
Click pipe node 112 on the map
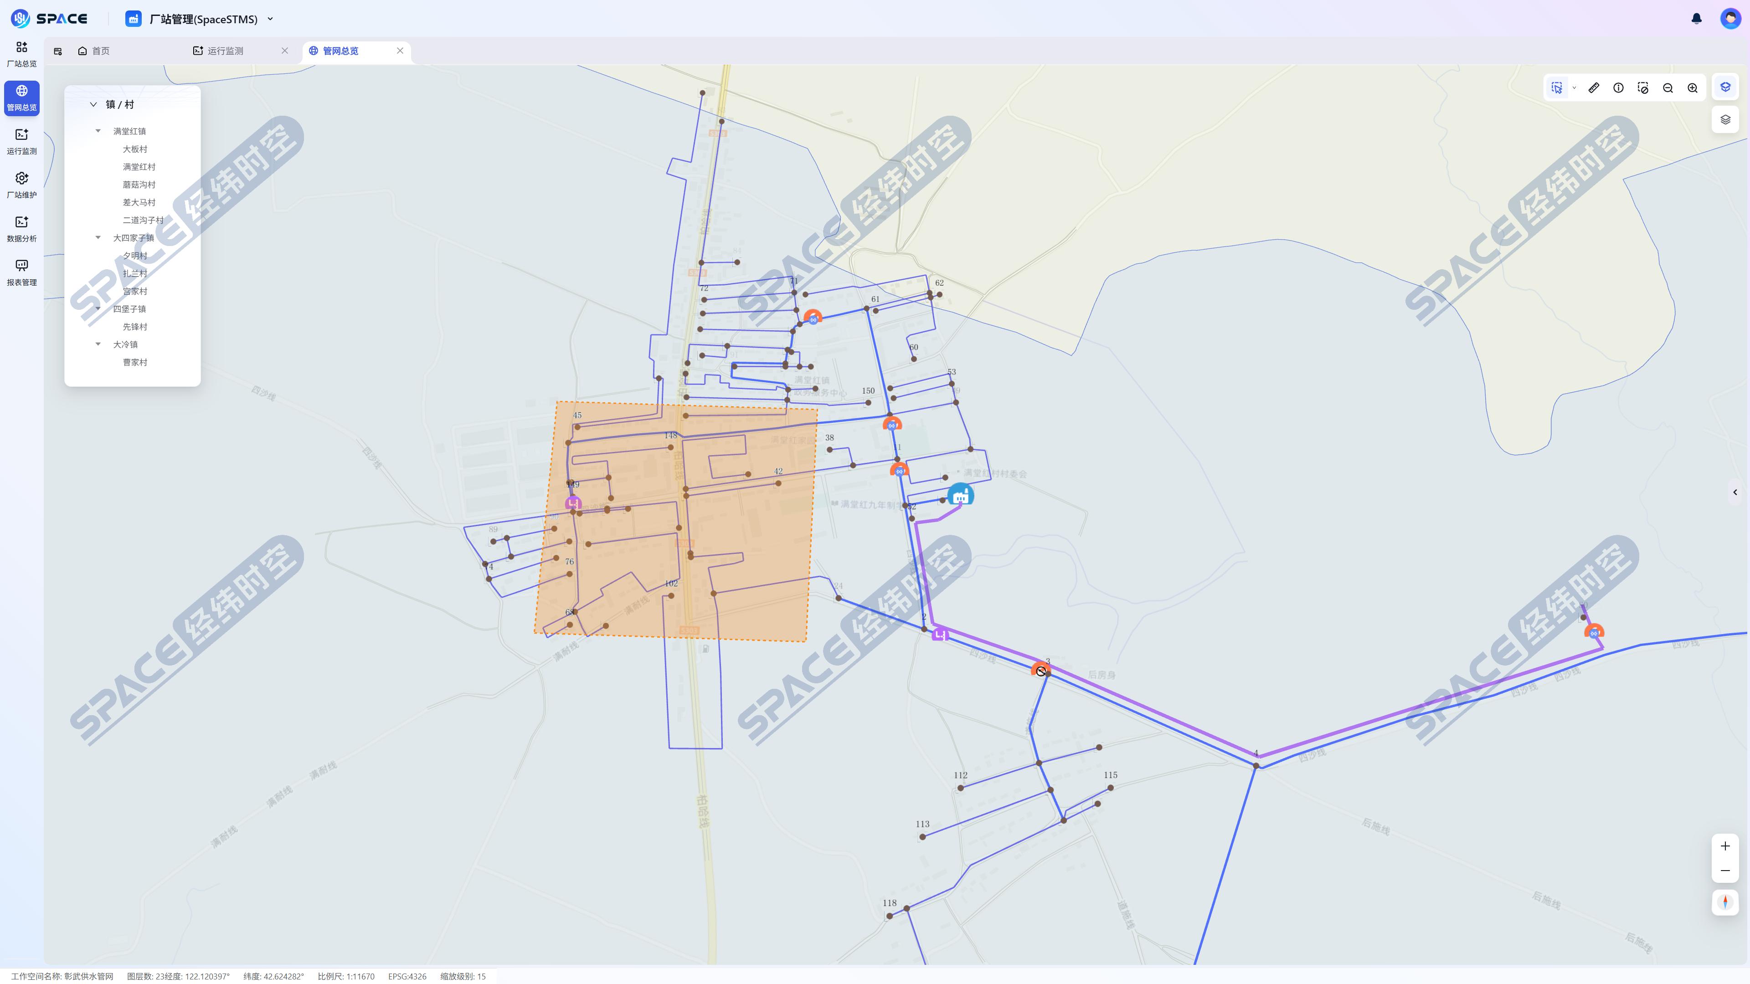960,788
